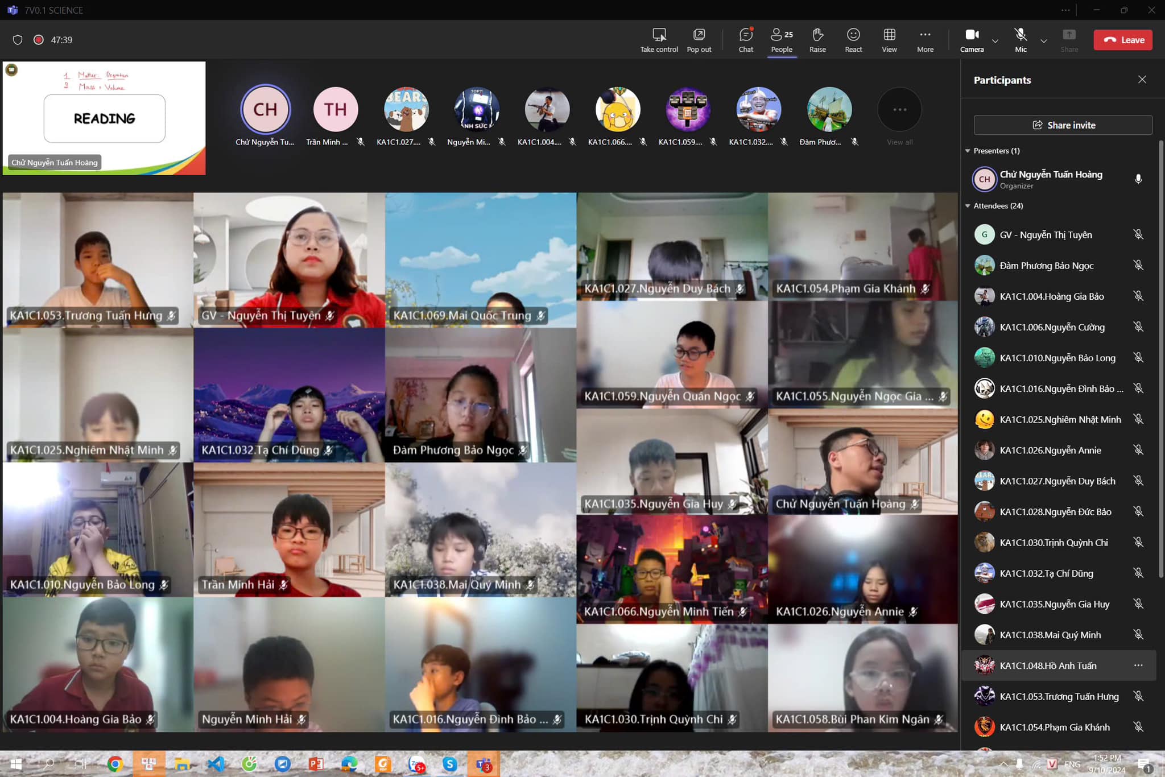The image size is (1165, 777).
Task: Click muted mic for GV - Nguyễn Thị Tuyên
Action: click(1138, 234)
